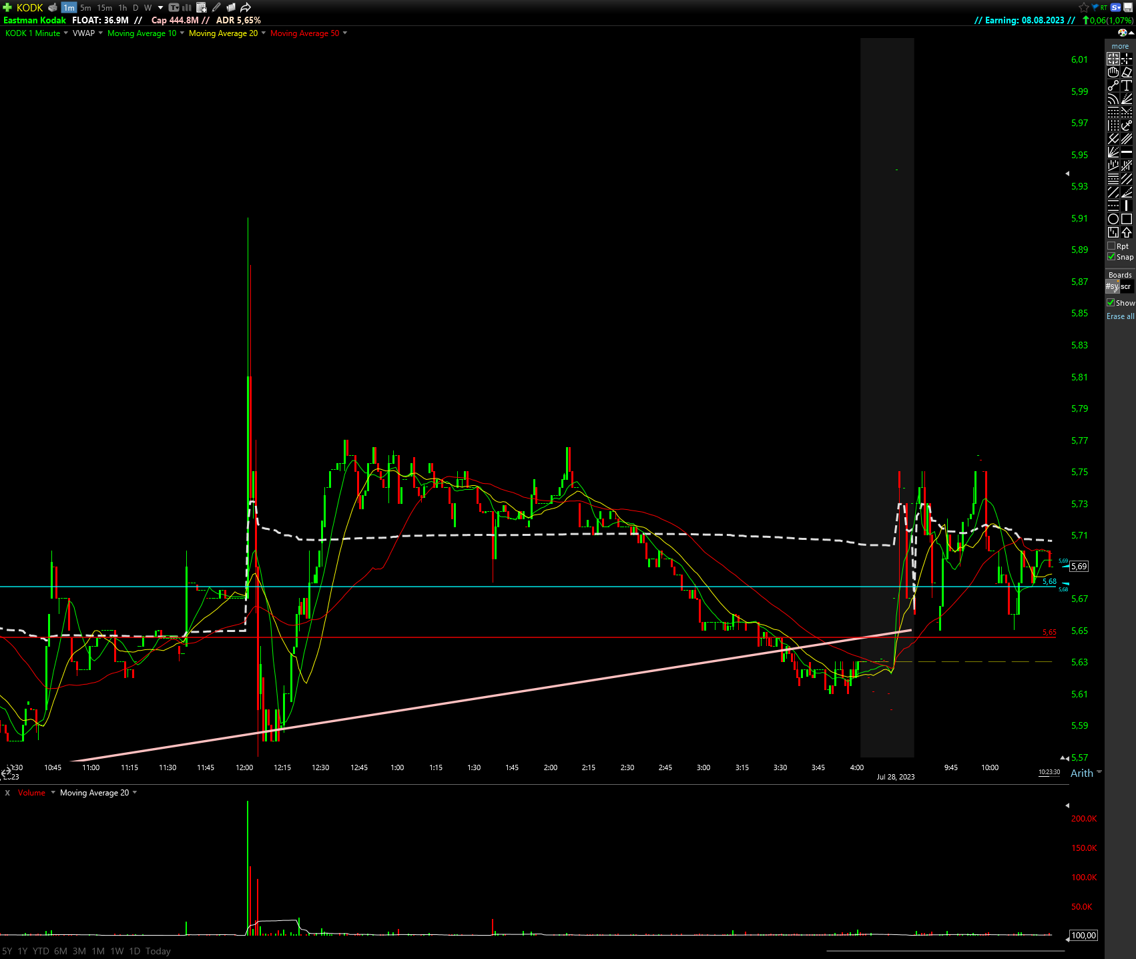Activate the Hand pan tool
Image resolution: width=1136 pixels, height=959 pixels.
(x=1113, y=72)
